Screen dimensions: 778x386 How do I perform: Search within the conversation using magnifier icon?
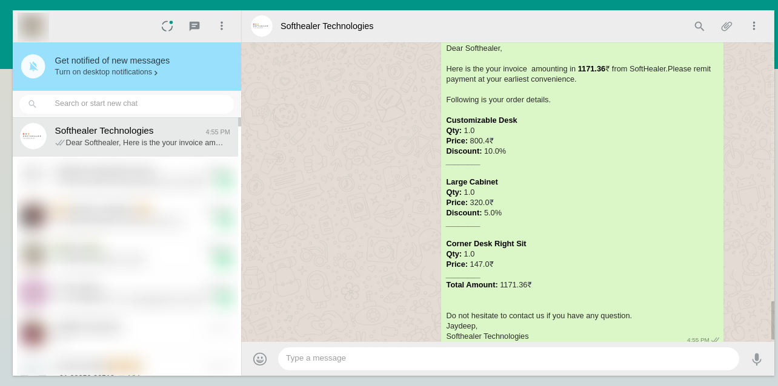[x=699, y=26]
